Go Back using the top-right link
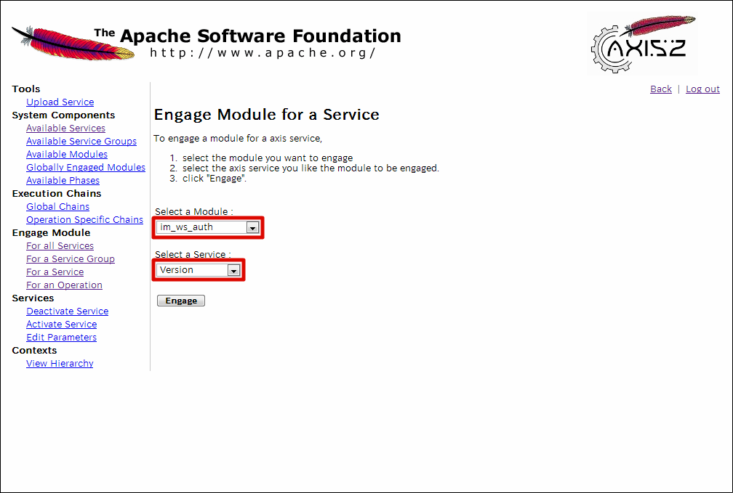The width and height of the screenshot is (733, 493). [x=660, y=89]
